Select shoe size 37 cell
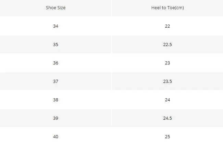This screenshot has width=223, height=146. point(55,81)
